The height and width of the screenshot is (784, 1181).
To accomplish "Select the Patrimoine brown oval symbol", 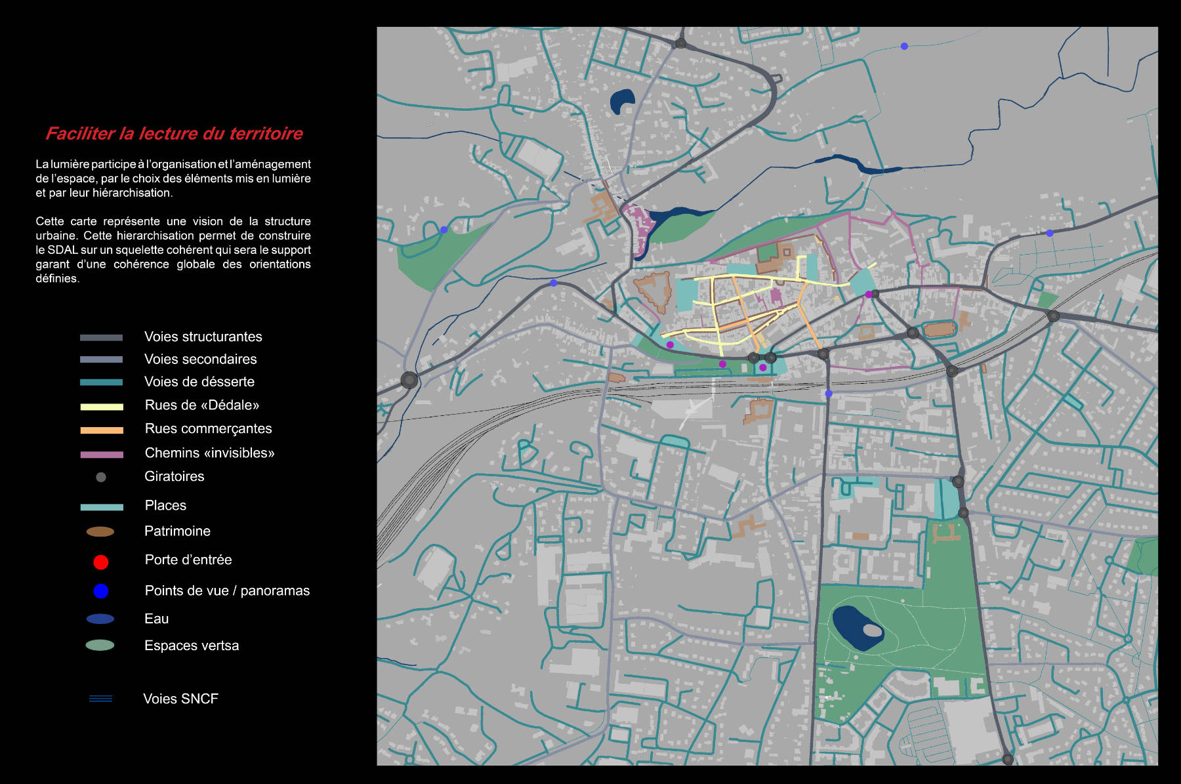I will tap(100, 531).
